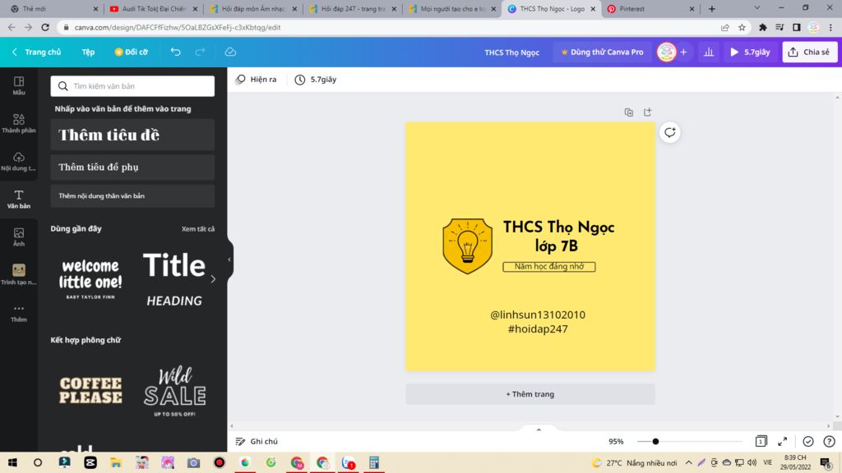Add a subheading with Thêm tiêu đề phụ

(x=132, y=167)
